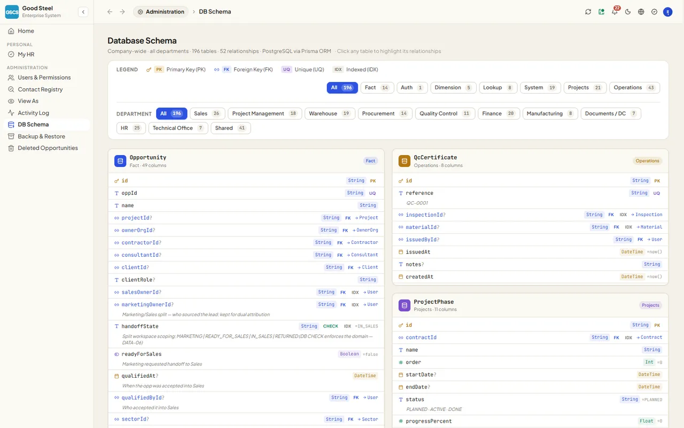
Task: Filter by Sales department
Action: click(x=207, y=113)
